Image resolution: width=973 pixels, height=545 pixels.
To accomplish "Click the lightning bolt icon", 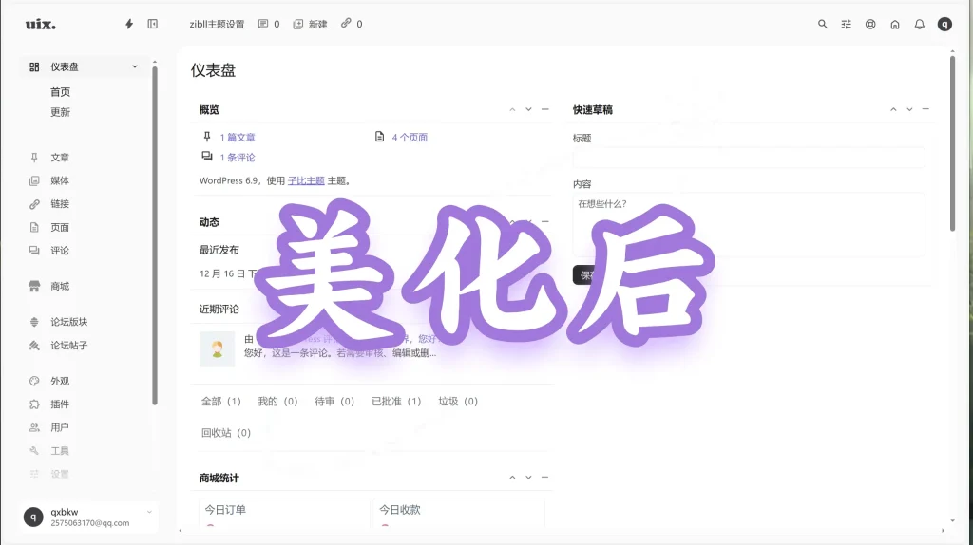I will tap(129, 24).
